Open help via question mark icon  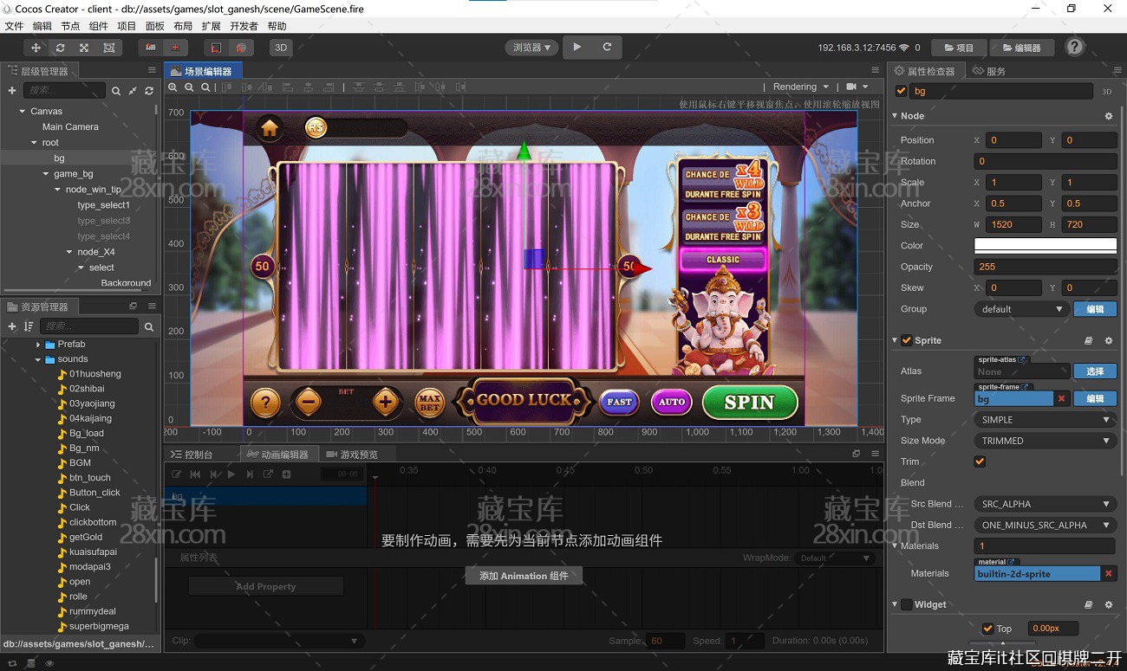tap(1074, 47)
